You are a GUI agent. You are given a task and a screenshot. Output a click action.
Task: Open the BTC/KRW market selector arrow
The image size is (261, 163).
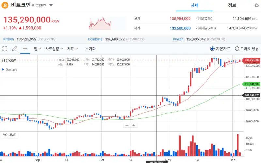tap(51, 5)
